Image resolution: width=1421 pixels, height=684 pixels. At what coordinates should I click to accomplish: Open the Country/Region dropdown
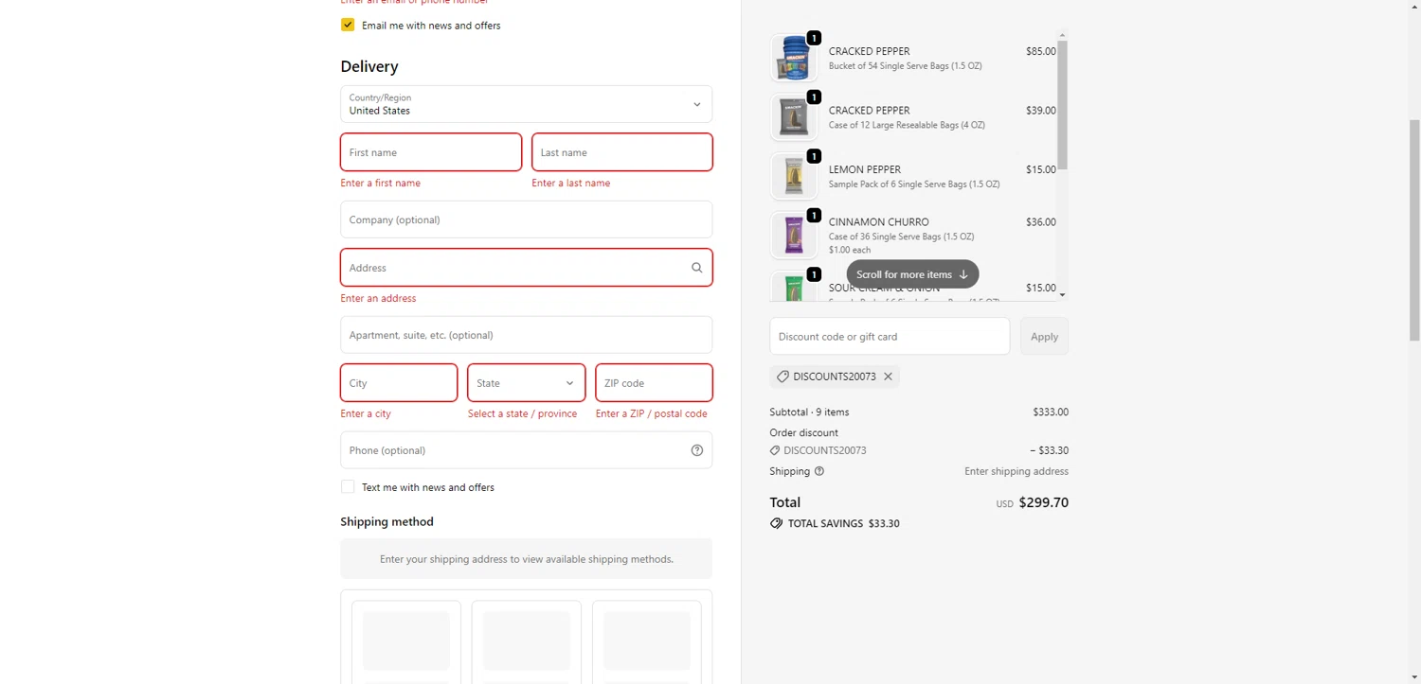[526, 104]
